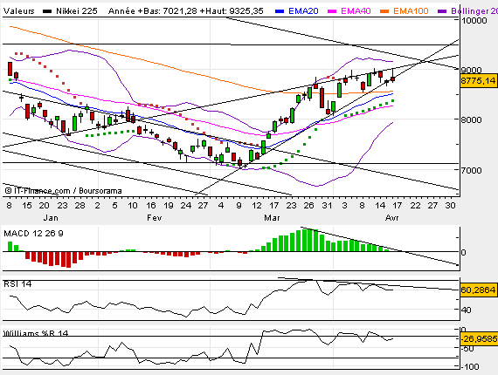Click the date label 31 on time axis
498x375 pixels.
point(327,206)
